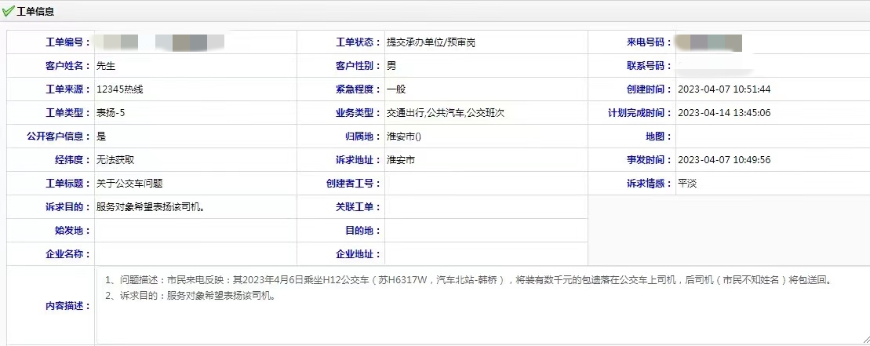
Task: Click the 来电号码 label
Action: tap(649, 42)
